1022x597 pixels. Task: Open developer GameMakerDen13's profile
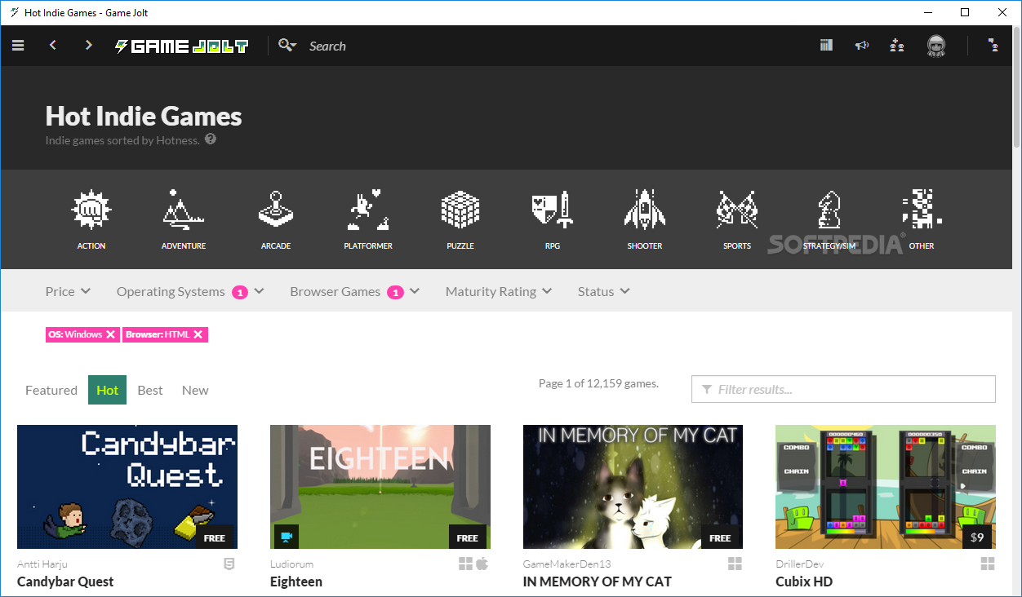(x=567, y=564)
